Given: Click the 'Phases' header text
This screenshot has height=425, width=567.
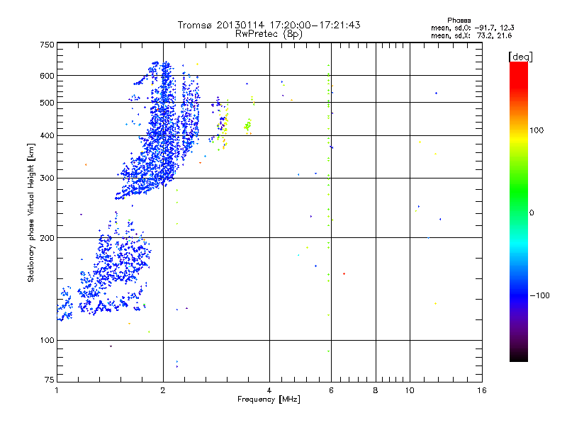Looking at the screenshot, I should click(x=459, y=21).
